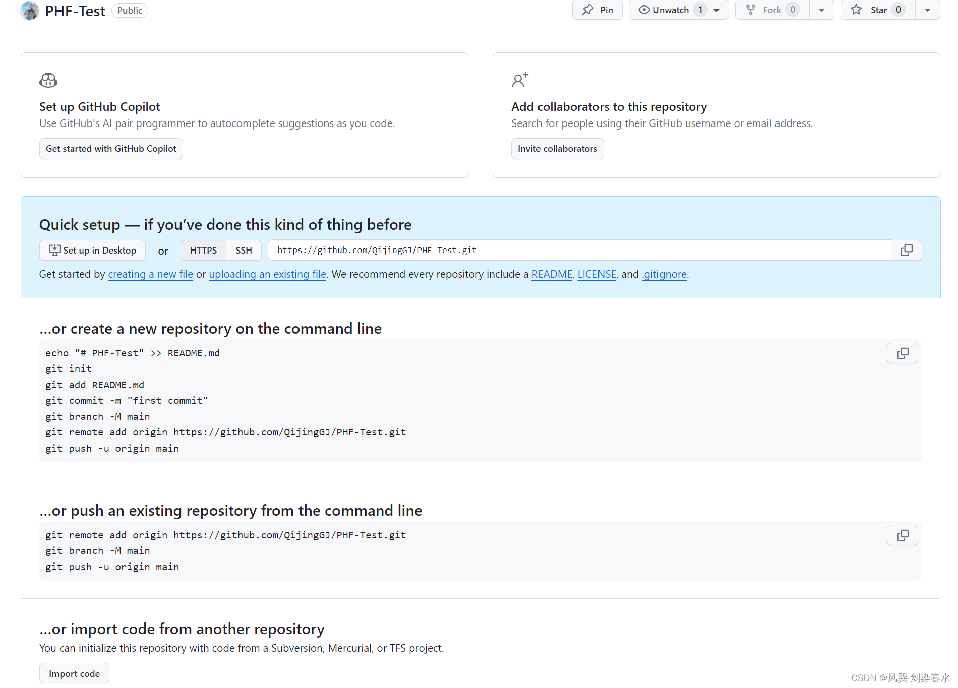Click the repository clone URL field
Screen dimensions: 958x688
click(x=579, y=251)
